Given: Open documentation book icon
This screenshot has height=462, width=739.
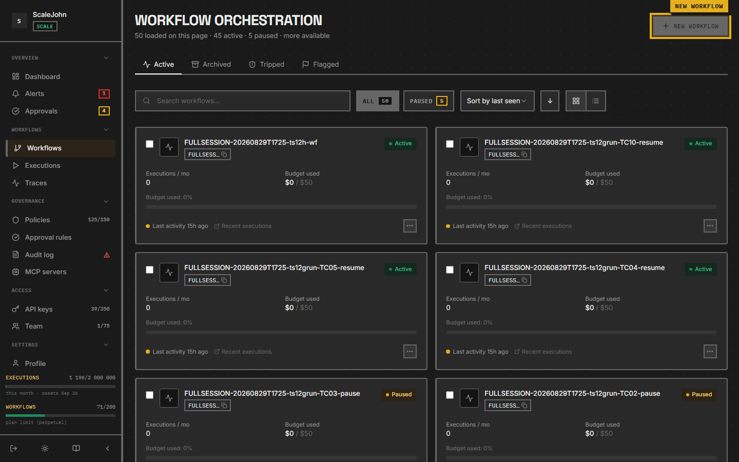Looking at the screenshot, I should coord(76,448).
